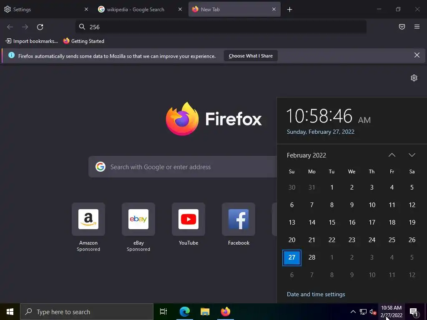Click the Import bookmarks toolbar item
This screenshot has width=427, height=320.
click(x=32, y=41)
